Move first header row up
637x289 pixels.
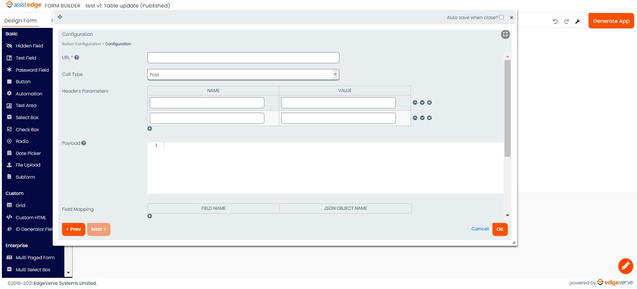point(415,103)
